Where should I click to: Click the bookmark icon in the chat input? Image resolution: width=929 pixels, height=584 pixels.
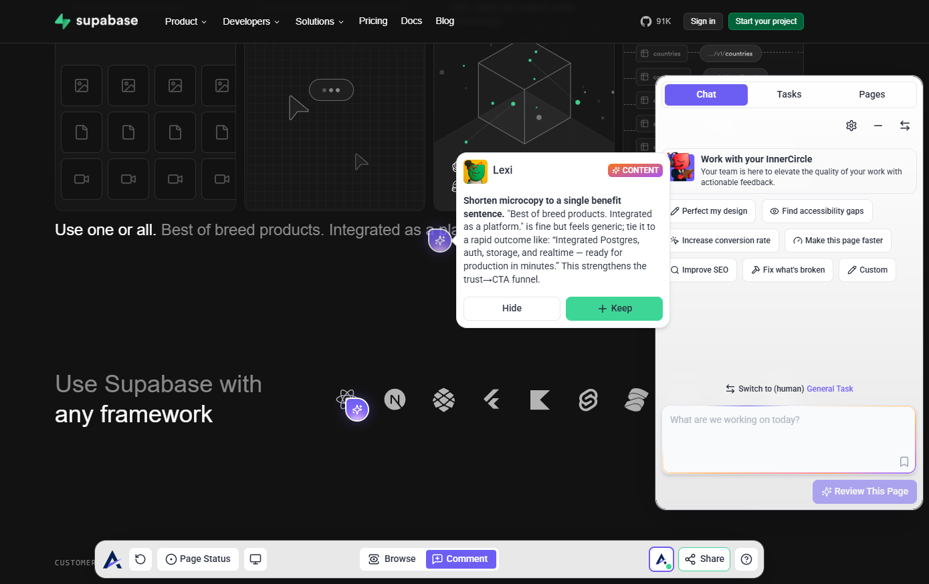tap(904, 462)
